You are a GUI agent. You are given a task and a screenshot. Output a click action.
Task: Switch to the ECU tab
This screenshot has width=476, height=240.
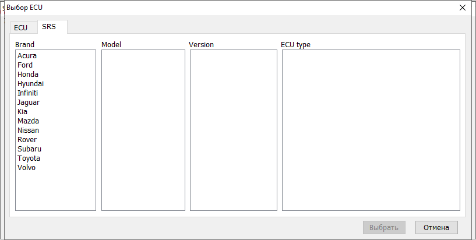point(20,27)
